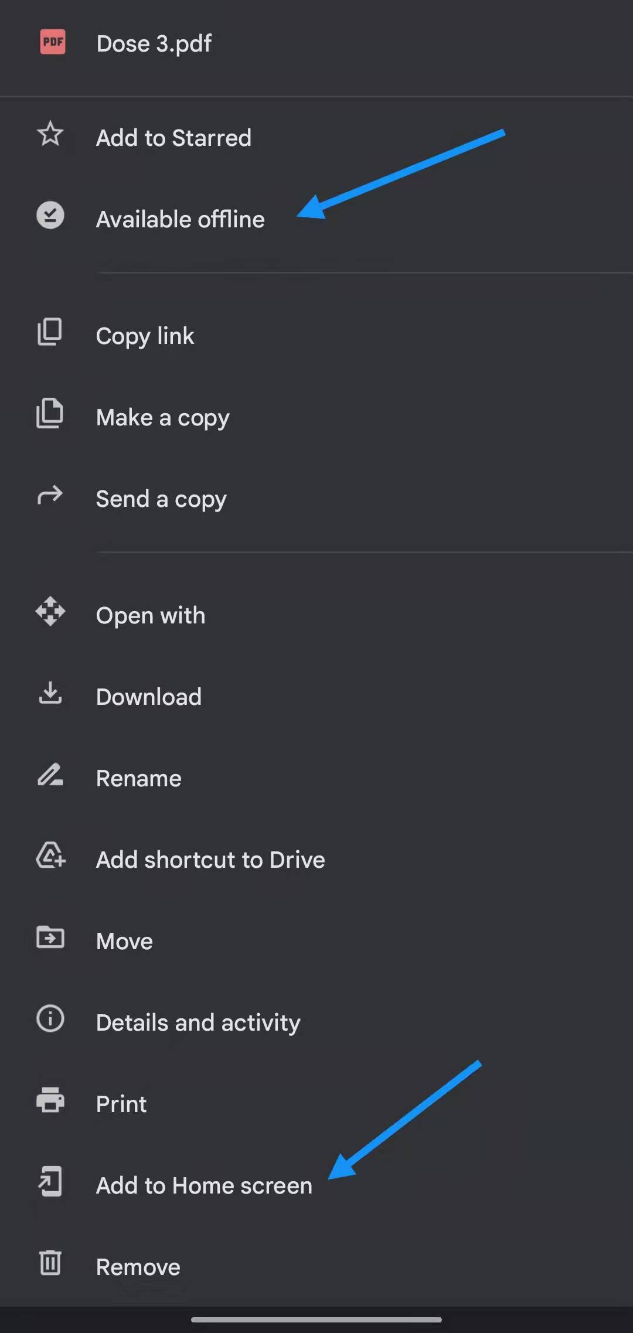
Task: Tap the Rename pencil icon
Action: tap(50, 774)
